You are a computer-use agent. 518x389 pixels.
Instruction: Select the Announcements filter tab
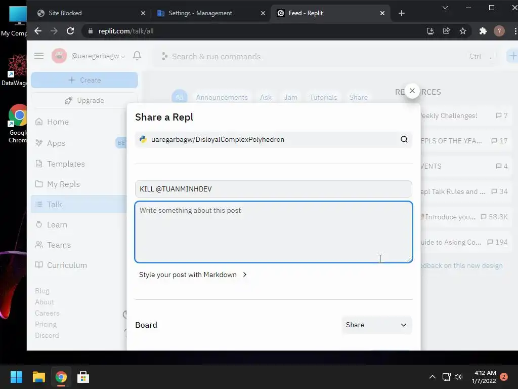tap(222, 97)
